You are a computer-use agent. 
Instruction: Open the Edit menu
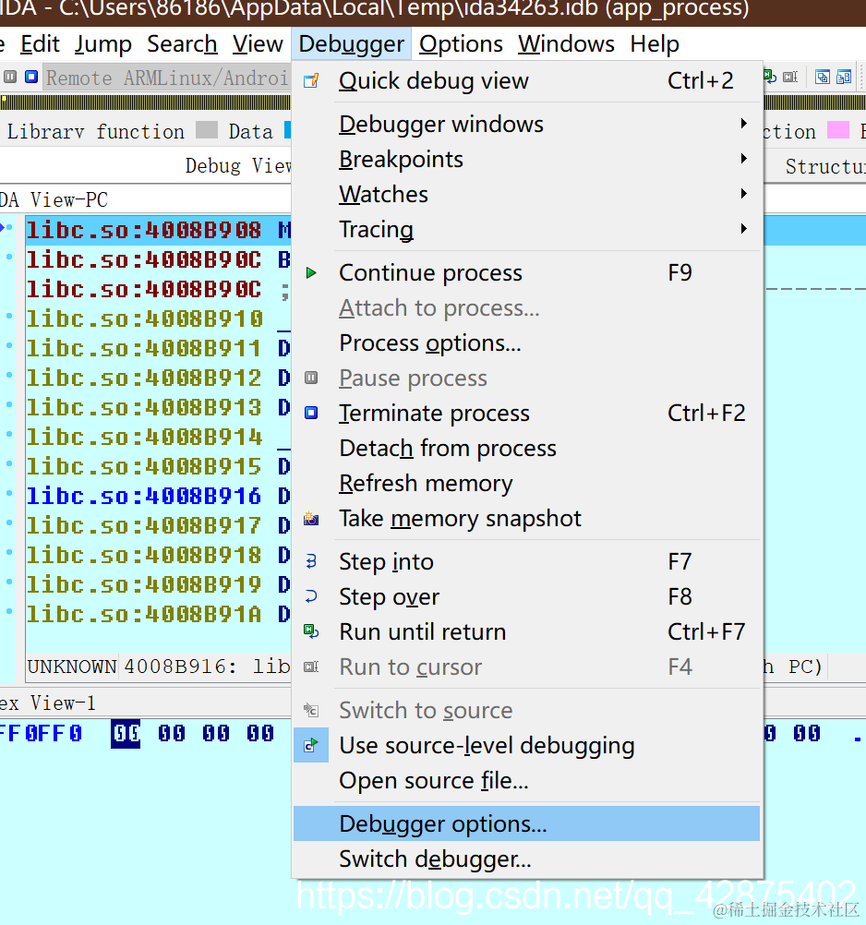pos(40,44)
